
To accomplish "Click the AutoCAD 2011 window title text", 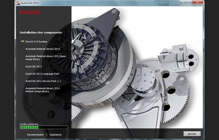I will (30, 3).
